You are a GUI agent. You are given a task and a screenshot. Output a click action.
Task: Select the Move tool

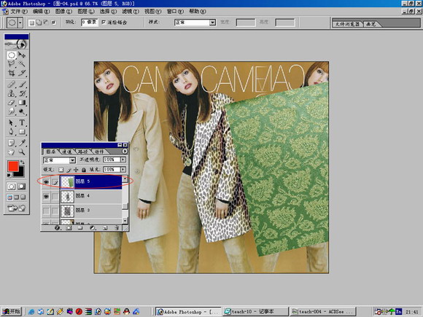[x=22, y=55]
